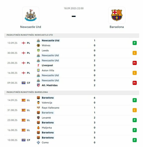Click the Newcastle Utd name under the crest
The image size is (143, 147).
(31, 27)
